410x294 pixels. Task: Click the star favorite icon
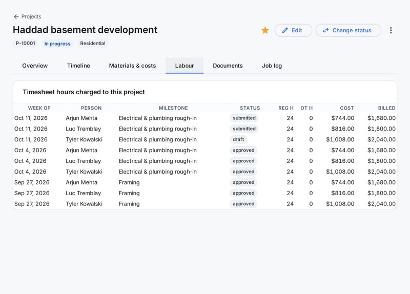point(265,30)
